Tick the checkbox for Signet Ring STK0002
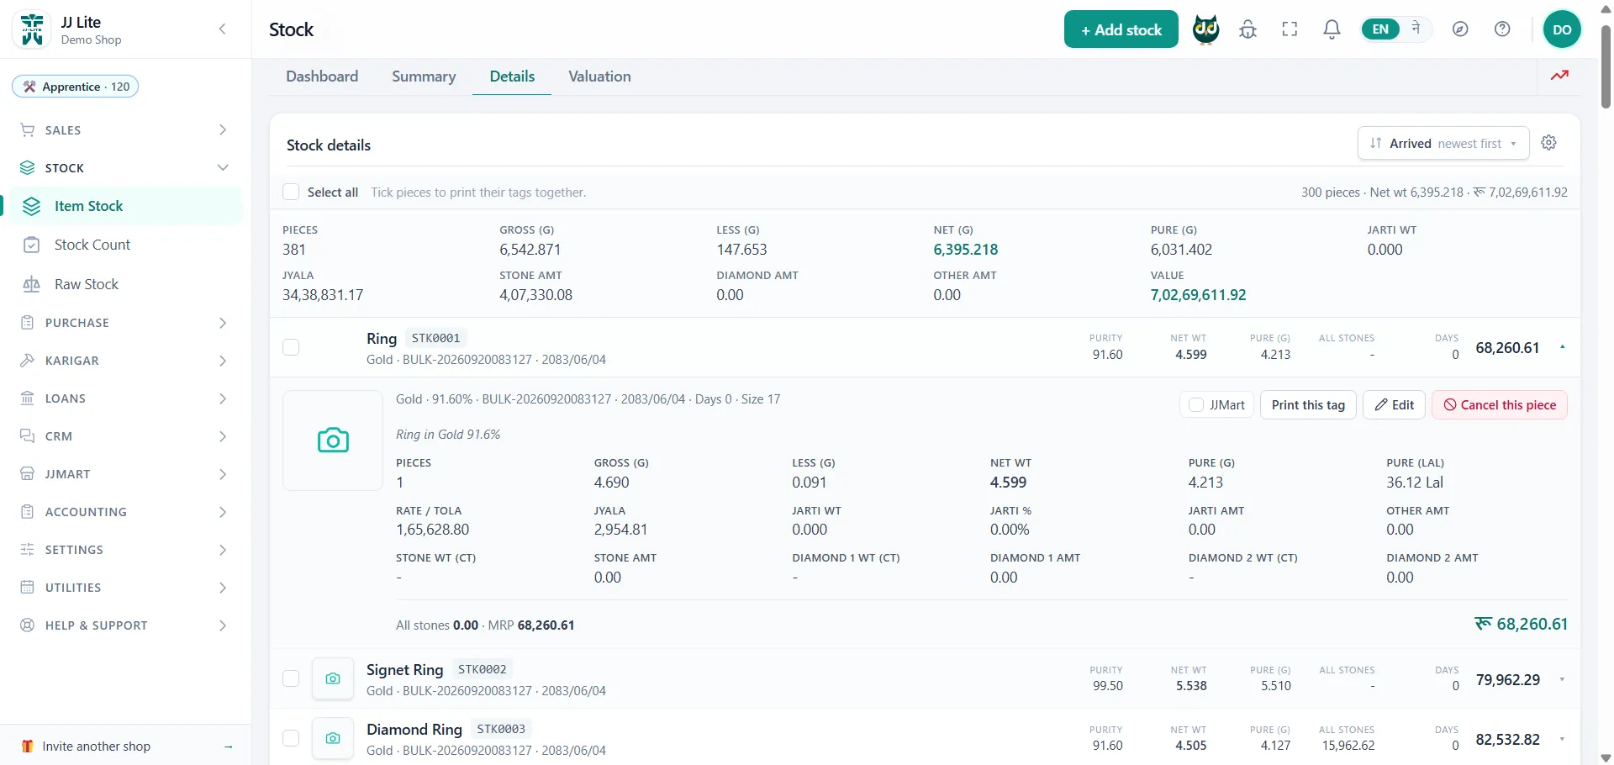The image size is (1614, 765). pyautogui.click(x=291, y=678)
